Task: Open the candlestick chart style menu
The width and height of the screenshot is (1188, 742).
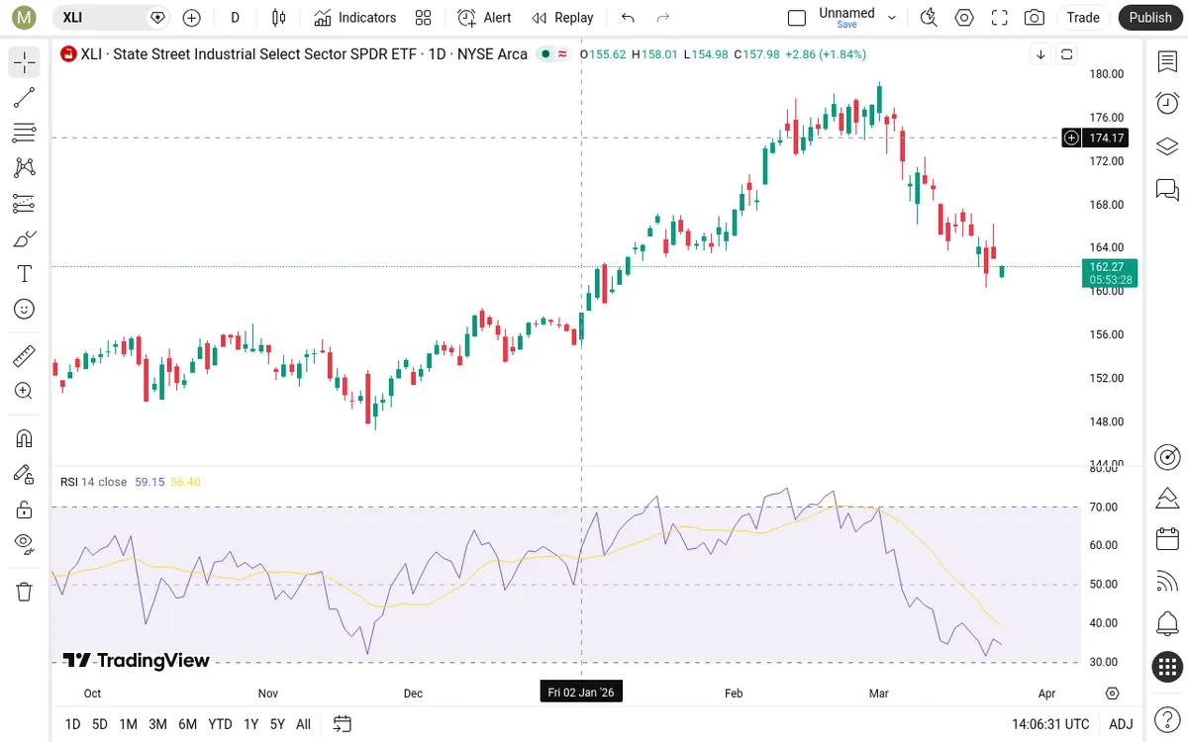Action: click(279, 17)
